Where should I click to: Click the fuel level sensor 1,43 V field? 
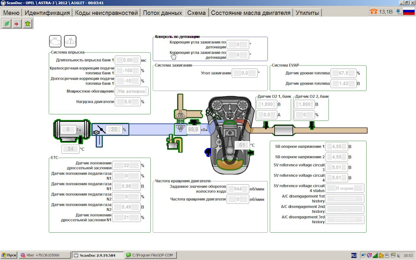click(x=343, y=83)
